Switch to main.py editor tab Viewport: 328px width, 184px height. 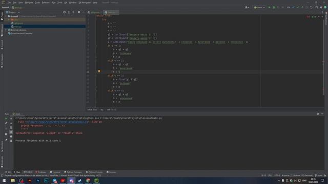111,12
